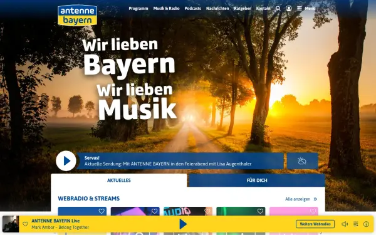
Task: Open the weather cloud icon button
Action: click(x=303, y=161)
